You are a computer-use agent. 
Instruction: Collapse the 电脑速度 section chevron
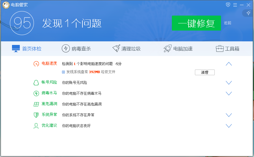[x=229, y=64]
